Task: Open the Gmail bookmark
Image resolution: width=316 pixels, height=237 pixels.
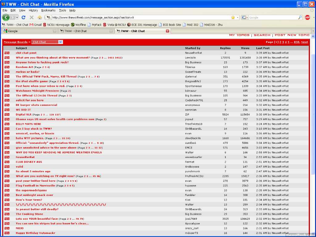Action: point(35,25)
